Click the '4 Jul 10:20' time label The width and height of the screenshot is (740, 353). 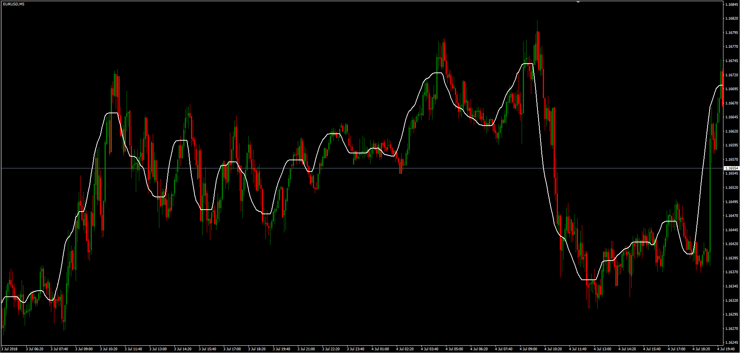pos(553,349)
